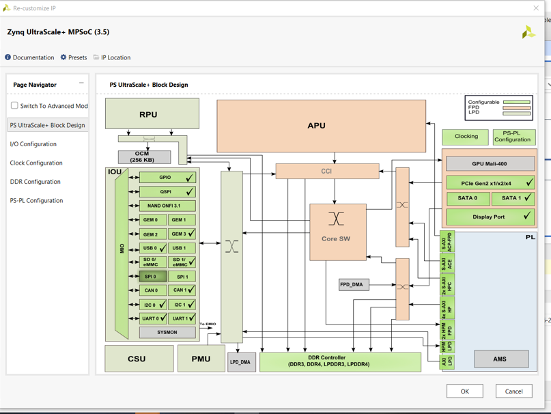Click the GPU Mali-400 block
The height and width of the screenshot is (414, 551).
click(x=490, y=164)
